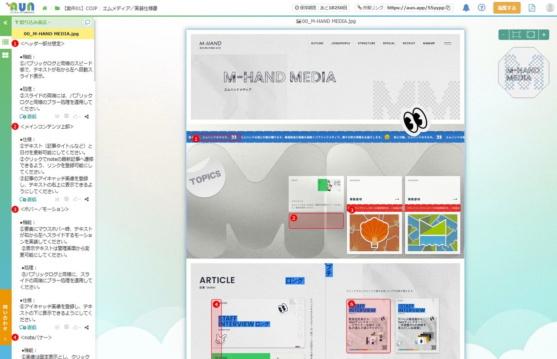Go to the home icon in breadcrumb
Viewport: 557px width, 359px height.
point(45,8)
